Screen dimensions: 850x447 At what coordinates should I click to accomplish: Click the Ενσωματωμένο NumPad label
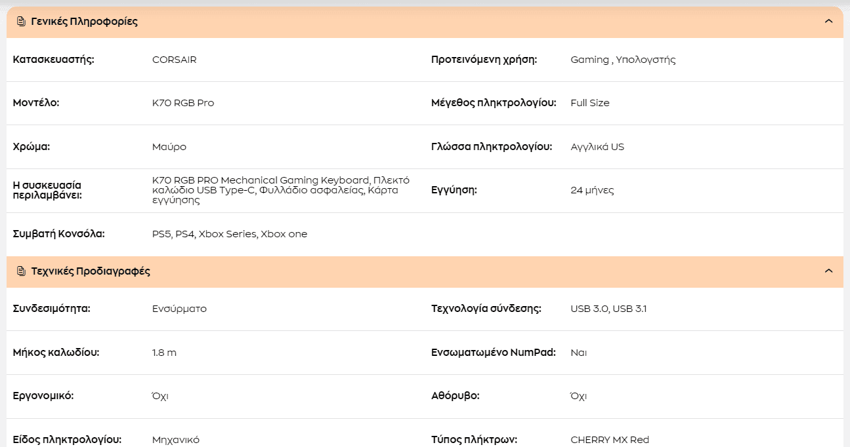tap(494, 353)
